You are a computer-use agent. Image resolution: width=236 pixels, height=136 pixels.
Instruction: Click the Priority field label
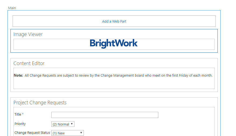tap(20, 124)
